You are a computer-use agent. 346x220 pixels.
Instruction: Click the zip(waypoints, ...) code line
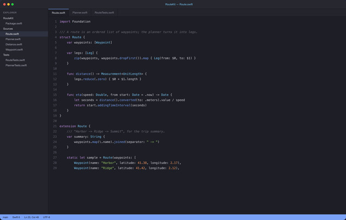[135, 58]
